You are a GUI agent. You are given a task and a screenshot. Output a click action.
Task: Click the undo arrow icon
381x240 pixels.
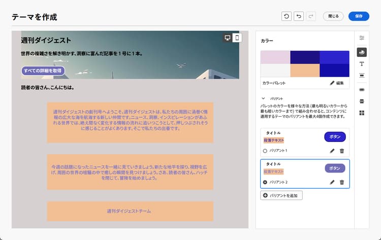coord(299,16)
